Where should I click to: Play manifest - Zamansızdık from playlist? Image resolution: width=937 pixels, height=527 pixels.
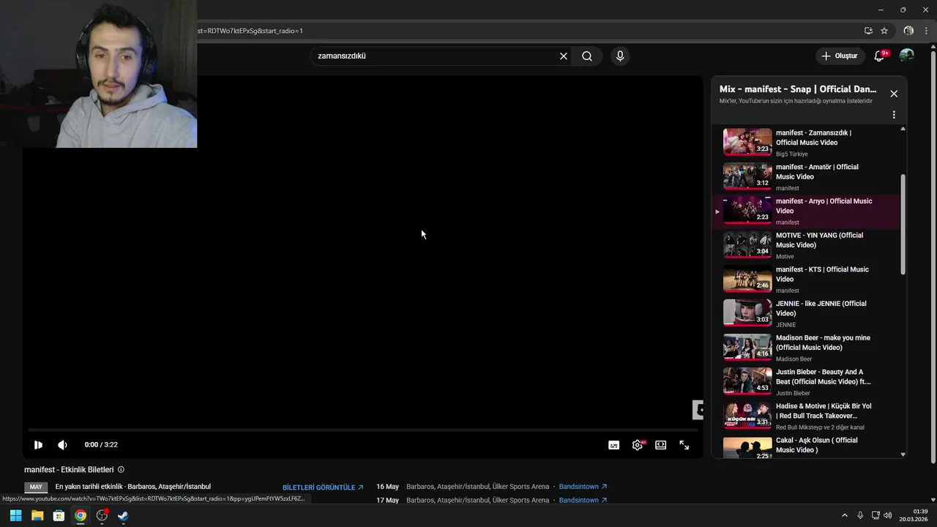(806, 143)
